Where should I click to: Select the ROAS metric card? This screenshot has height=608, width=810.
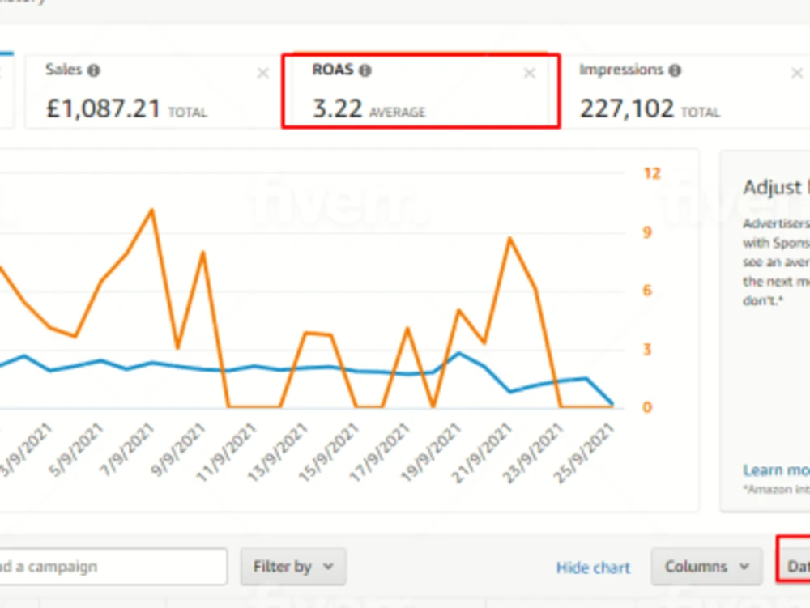click(x=421, y=91)
